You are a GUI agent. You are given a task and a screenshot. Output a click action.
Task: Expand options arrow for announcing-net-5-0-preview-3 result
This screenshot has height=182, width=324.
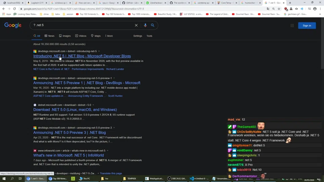pos(114,128)
